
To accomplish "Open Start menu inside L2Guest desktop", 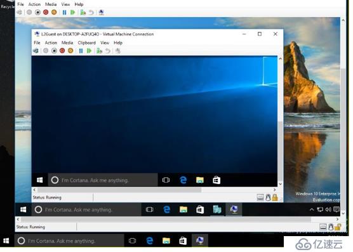I will click(39, 180).
